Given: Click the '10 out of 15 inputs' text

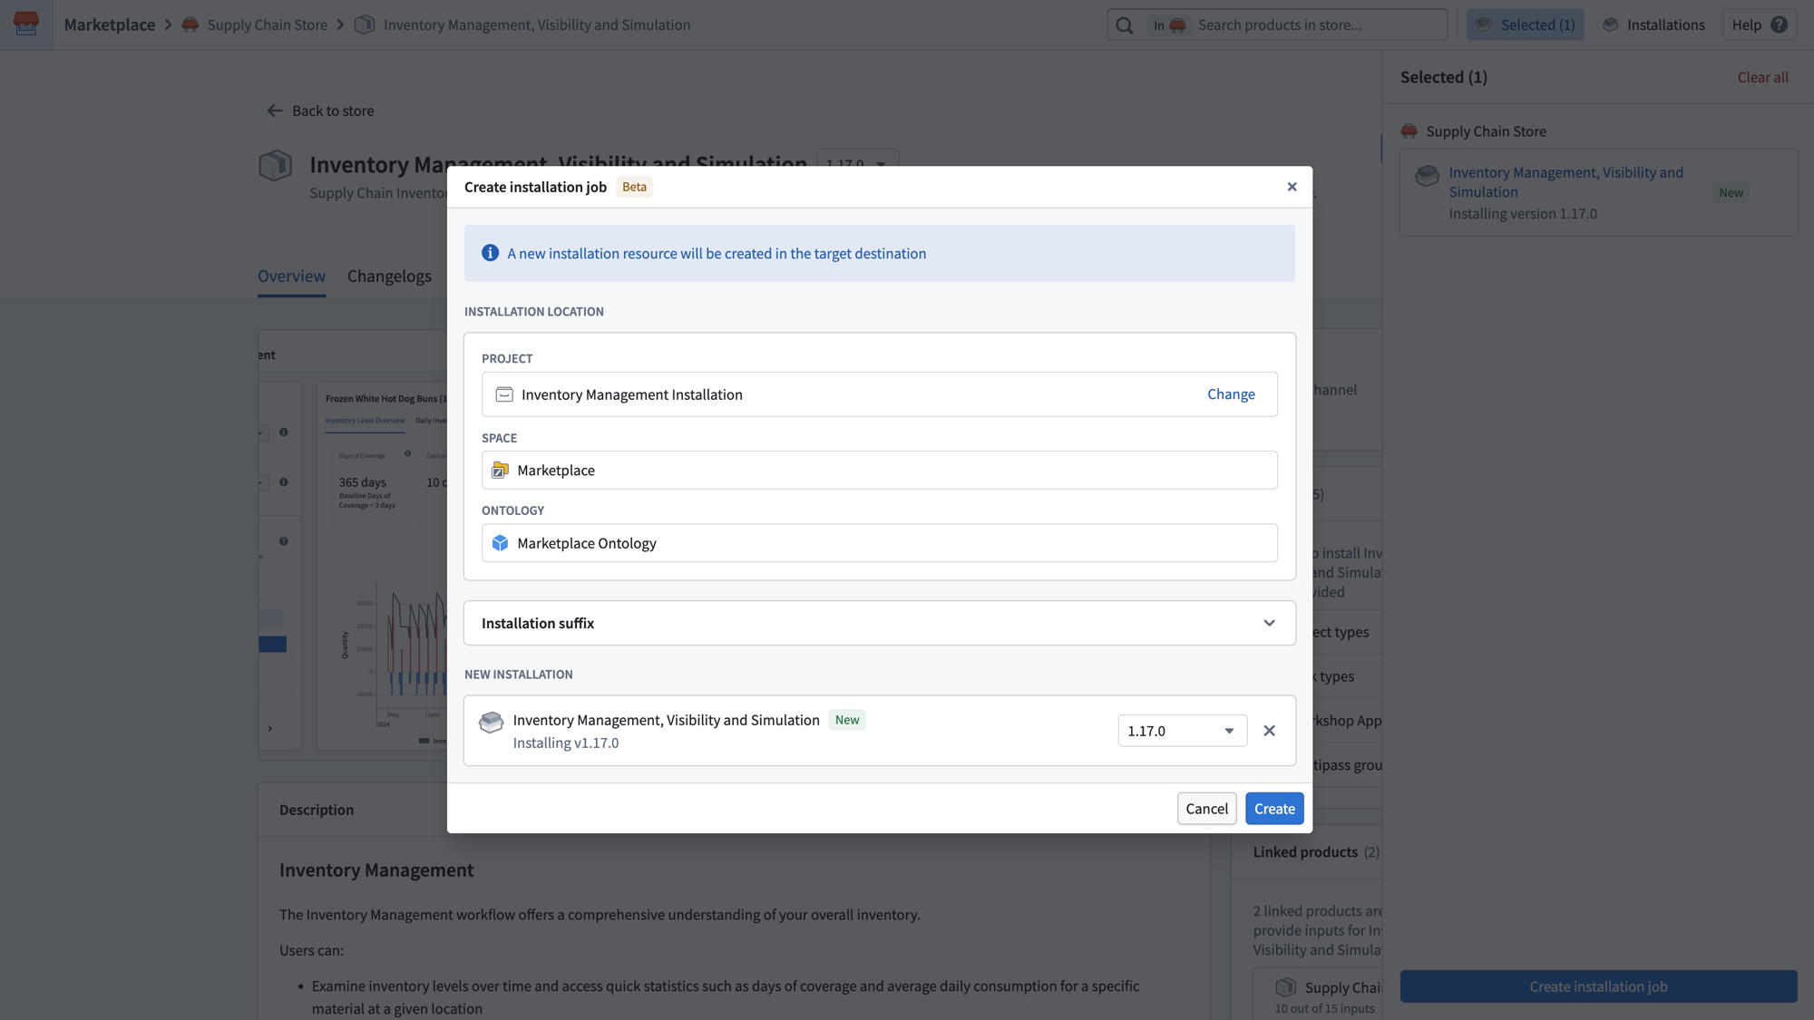Looking at the screenshot, I should point(1324,1008).
